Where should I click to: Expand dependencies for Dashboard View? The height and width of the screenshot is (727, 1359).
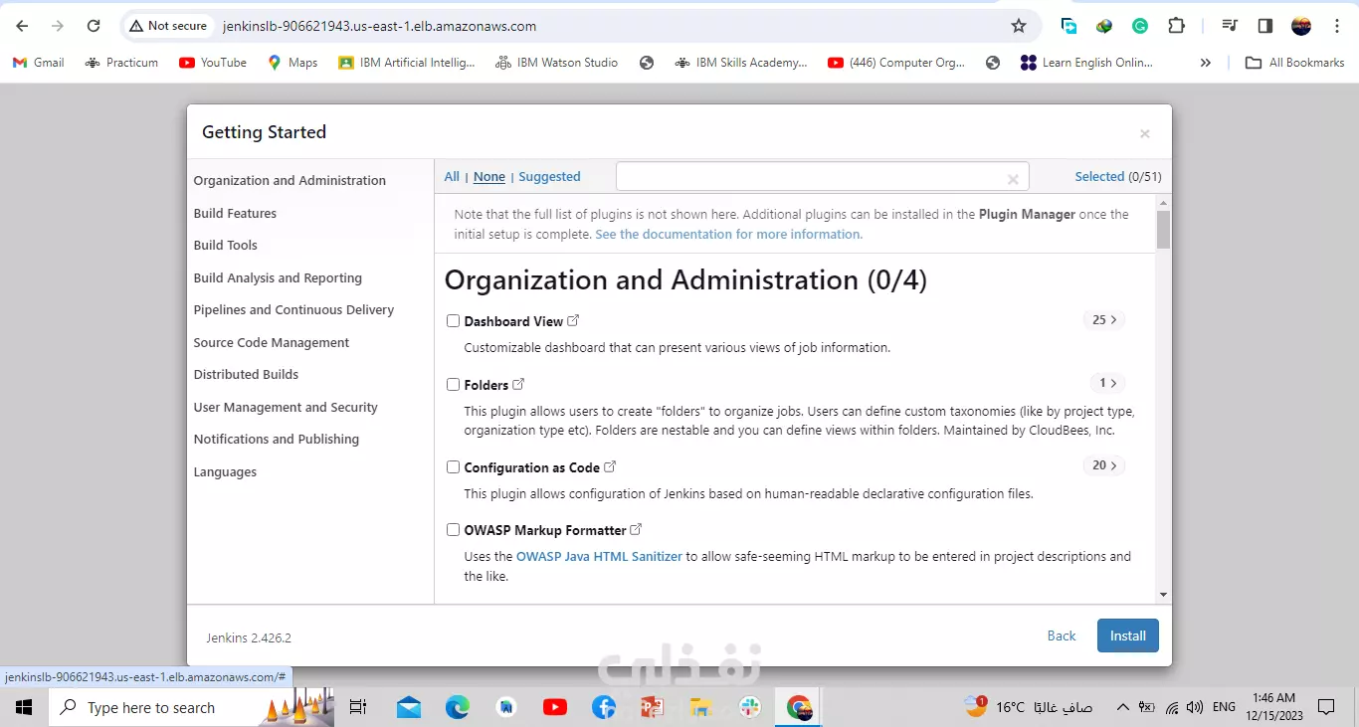click(x=1103, y=319)
